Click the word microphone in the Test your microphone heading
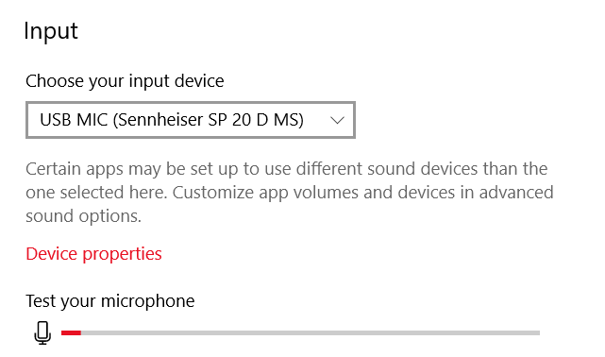The width and height of the screenshot is (605, 357). (148, 301)
